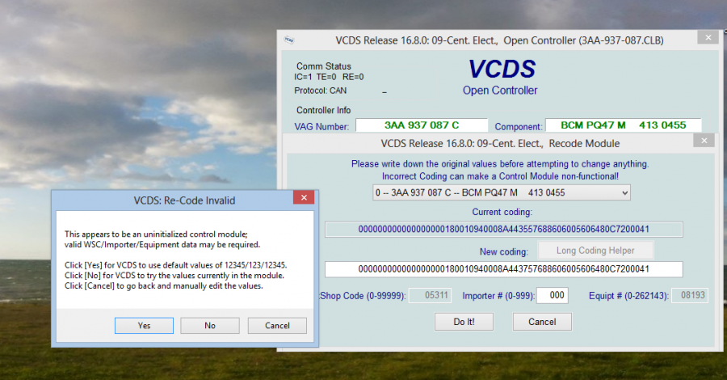Click Yes to use default values

tap(144, 326)
